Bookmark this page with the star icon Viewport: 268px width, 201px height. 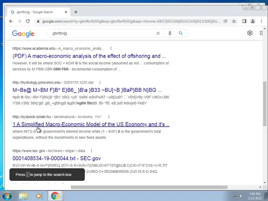click(234, 21)
